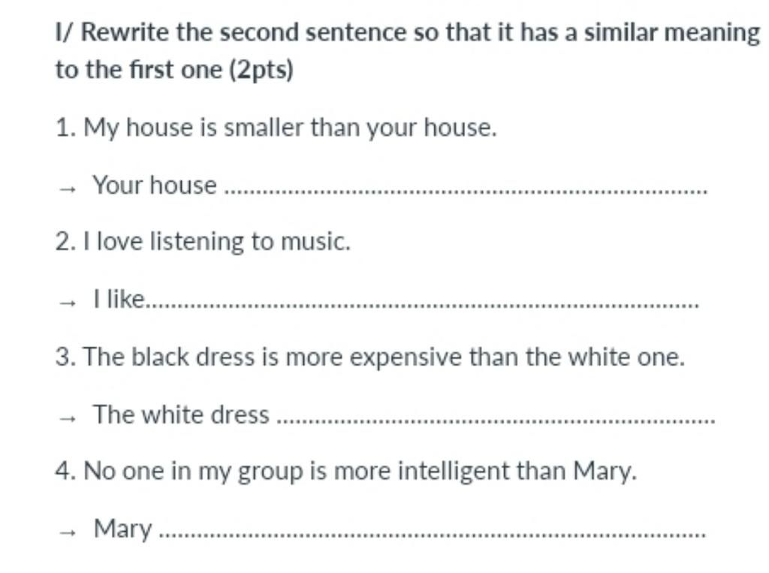Click the blank line after 'Your house'

tap(466, 190)
